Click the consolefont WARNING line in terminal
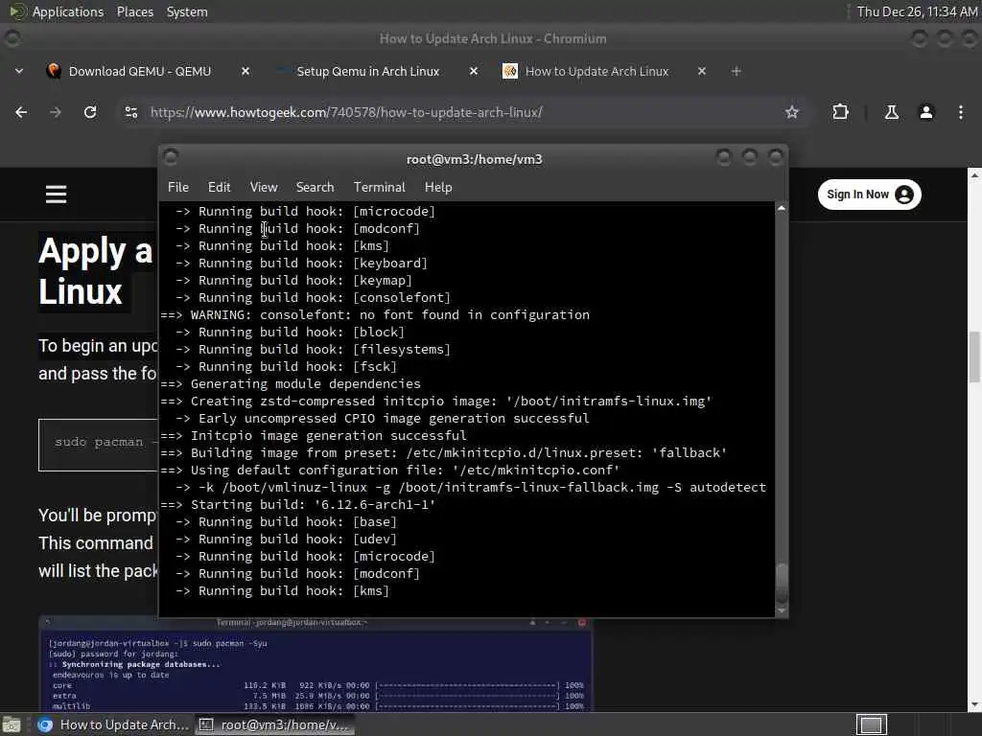The width and height of the screenshot is (982, 736). pos(375,314)
